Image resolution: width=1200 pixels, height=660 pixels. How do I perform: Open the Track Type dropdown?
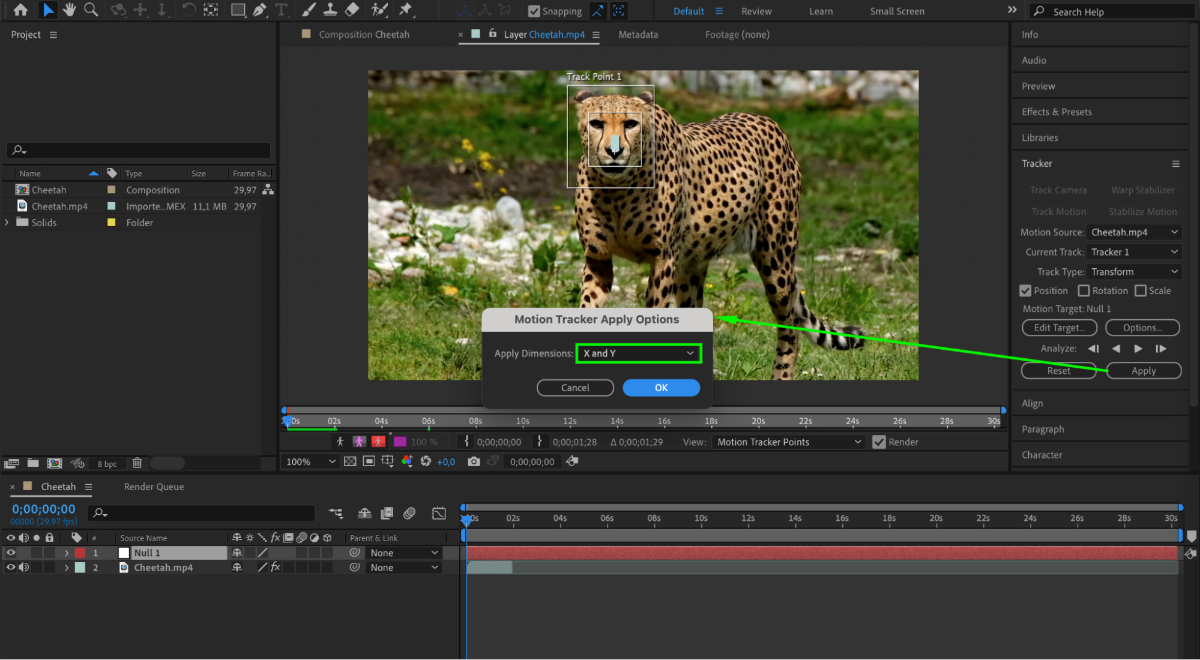point(1133,272)
